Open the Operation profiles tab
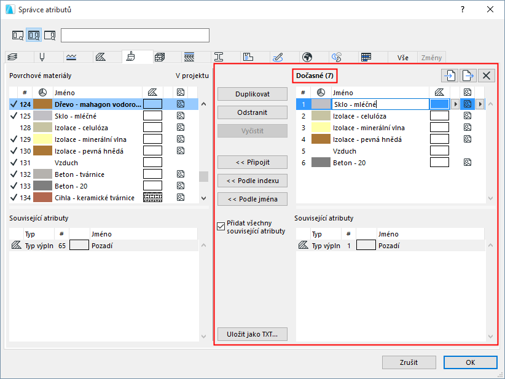 (x=337, y=57)
